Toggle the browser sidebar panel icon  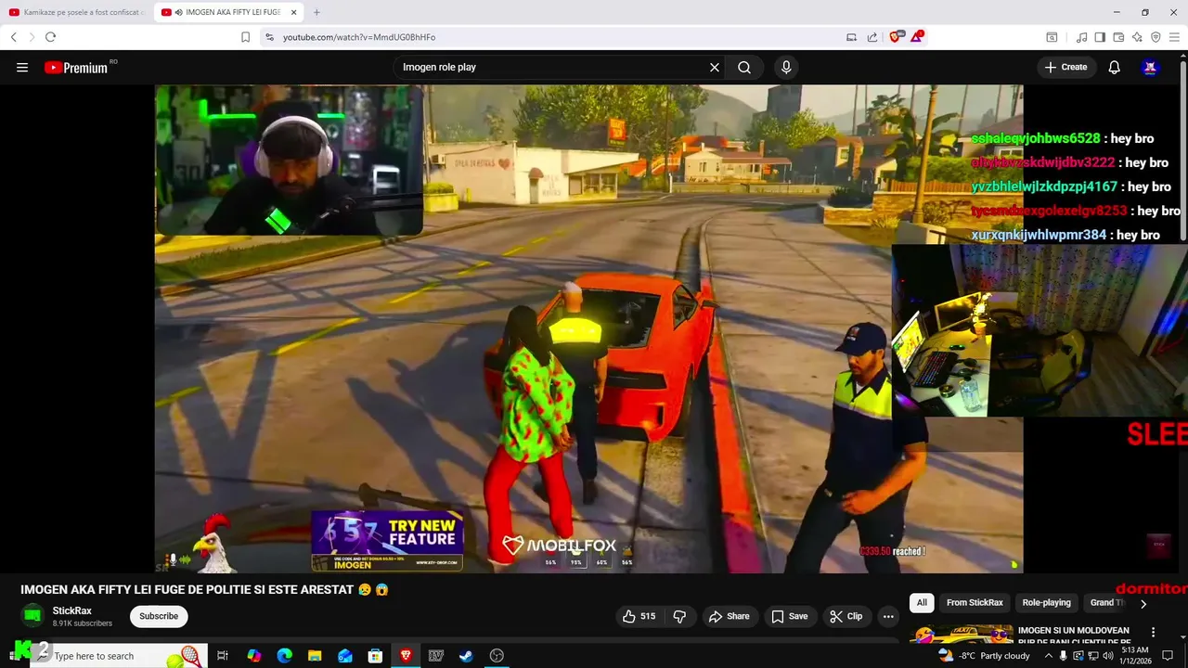[1100, 37]
